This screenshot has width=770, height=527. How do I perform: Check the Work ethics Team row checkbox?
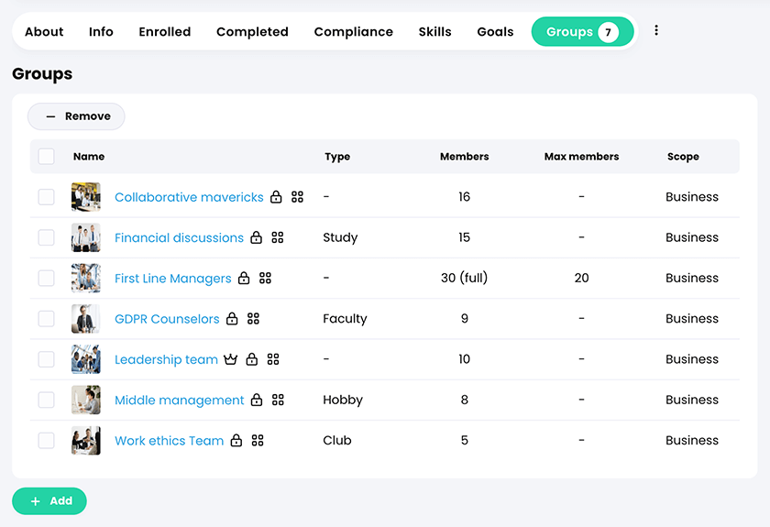(x=46, y=440)
